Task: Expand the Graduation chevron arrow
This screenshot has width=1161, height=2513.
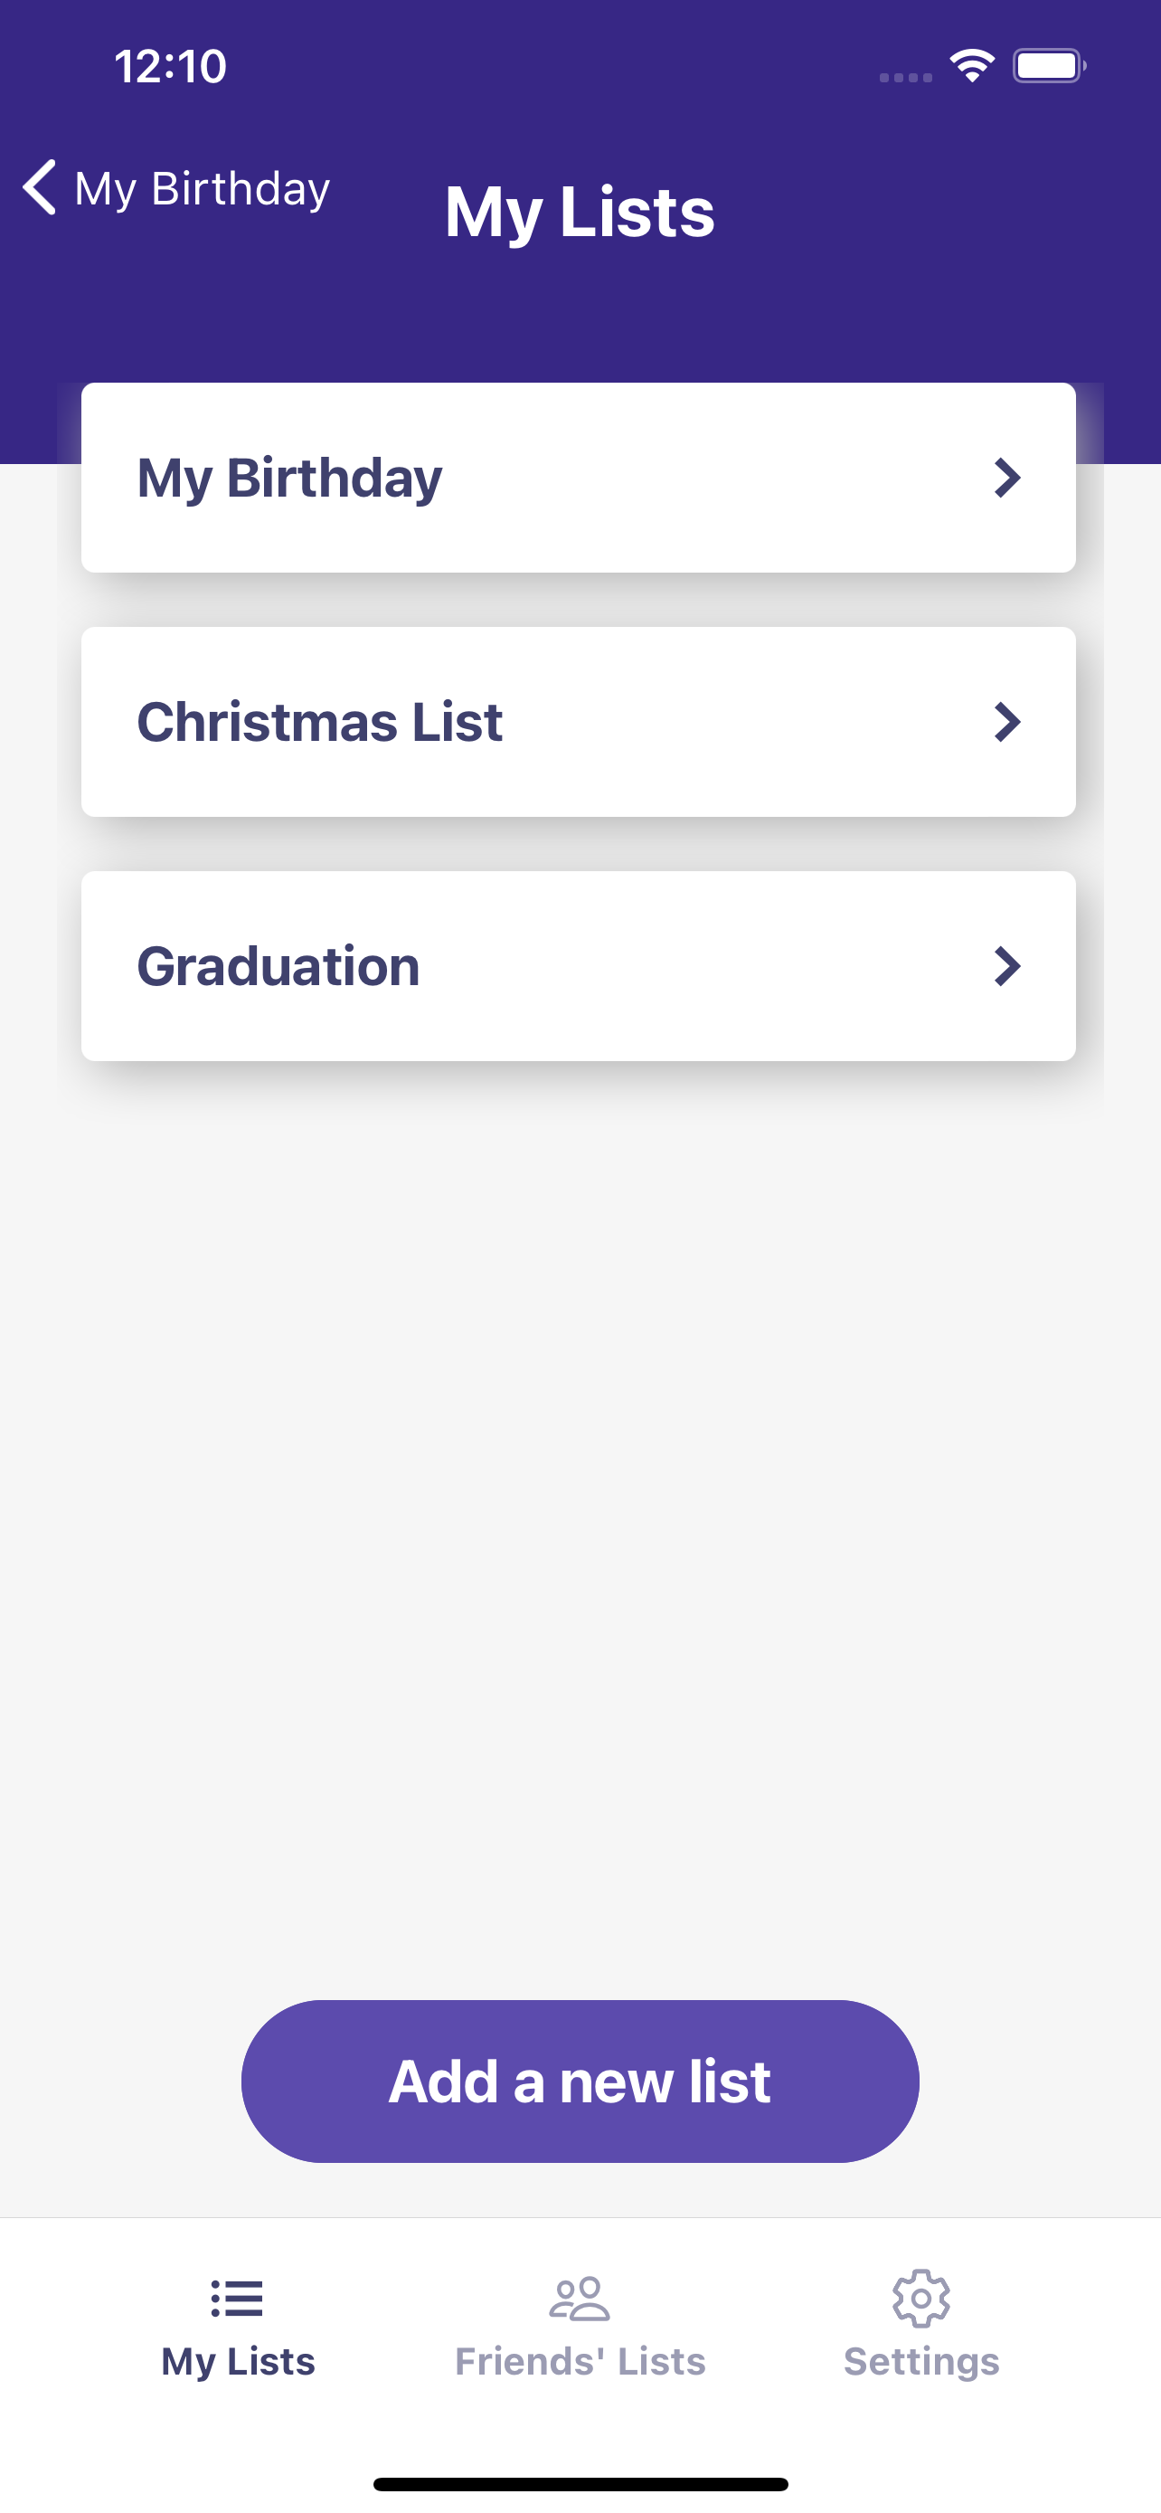Action: (x=1007, y=966)
